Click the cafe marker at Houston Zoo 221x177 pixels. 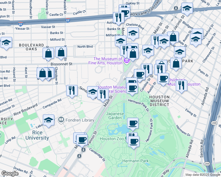point(134,141)
